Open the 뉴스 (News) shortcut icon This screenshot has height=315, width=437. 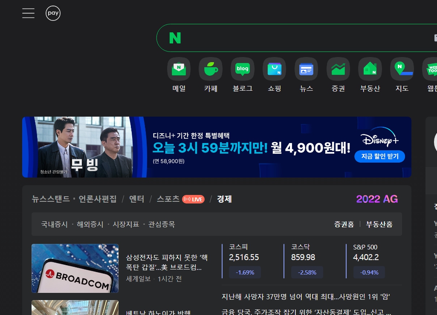tap(306, 69)
